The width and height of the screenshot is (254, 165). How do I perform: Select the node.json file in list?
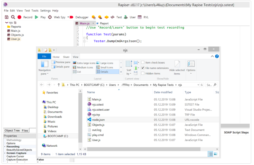(x=98, y=120)
